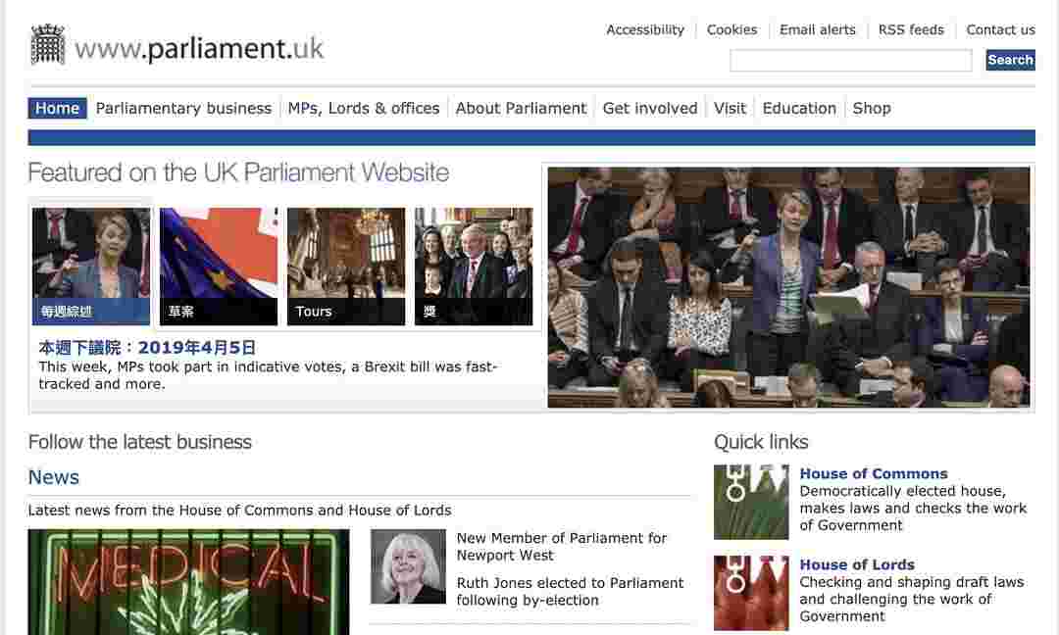This screenshot has width=1059, height=635.
Task: Open the 2019年4月5日 featured headline link
Action: click(147, 348)
